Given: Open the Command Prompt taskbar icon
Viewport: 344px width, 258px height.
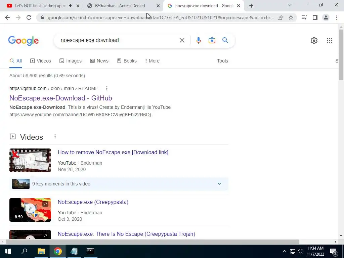Looking at the screenshot, I should pyautogui.click(x=90, y=251).
